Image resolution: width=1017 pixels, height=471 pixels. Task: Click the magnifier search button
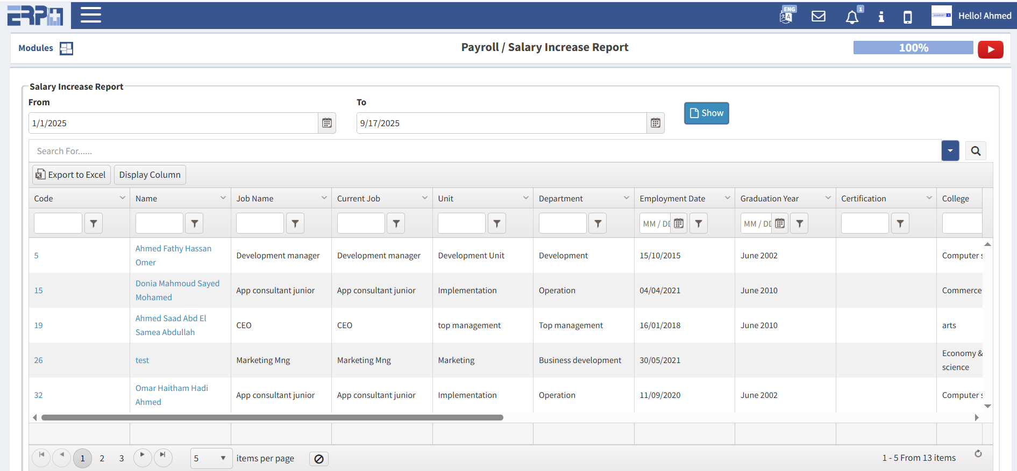tap(976, 151)
